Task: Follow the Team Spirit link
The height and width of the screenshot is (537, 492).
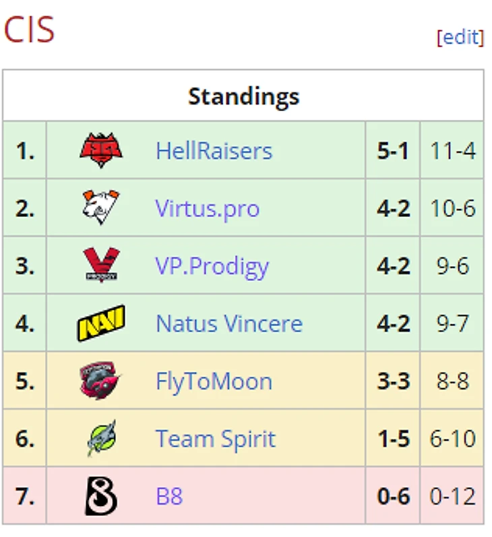Action: (x=216, y=439)
